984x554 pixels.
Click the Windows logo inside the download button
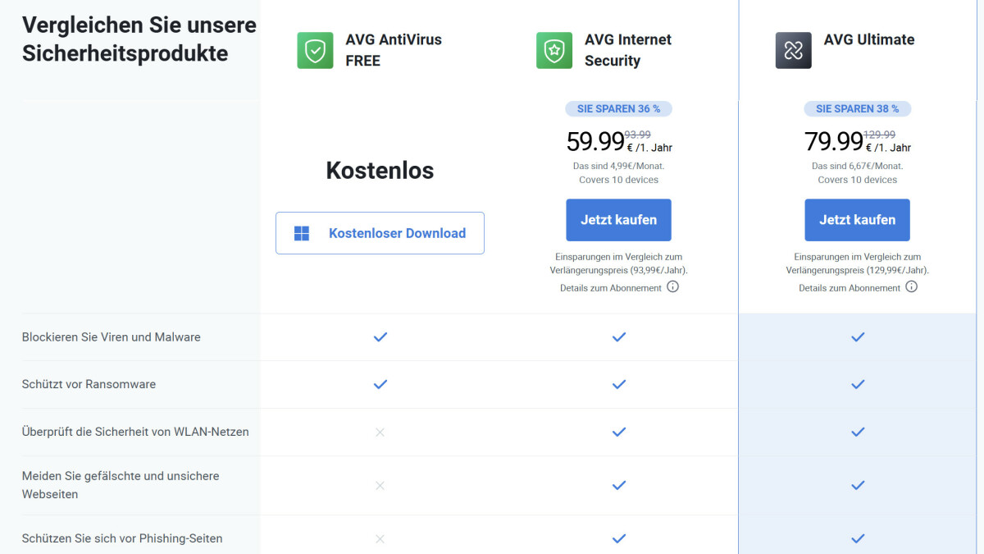[303, 233]
